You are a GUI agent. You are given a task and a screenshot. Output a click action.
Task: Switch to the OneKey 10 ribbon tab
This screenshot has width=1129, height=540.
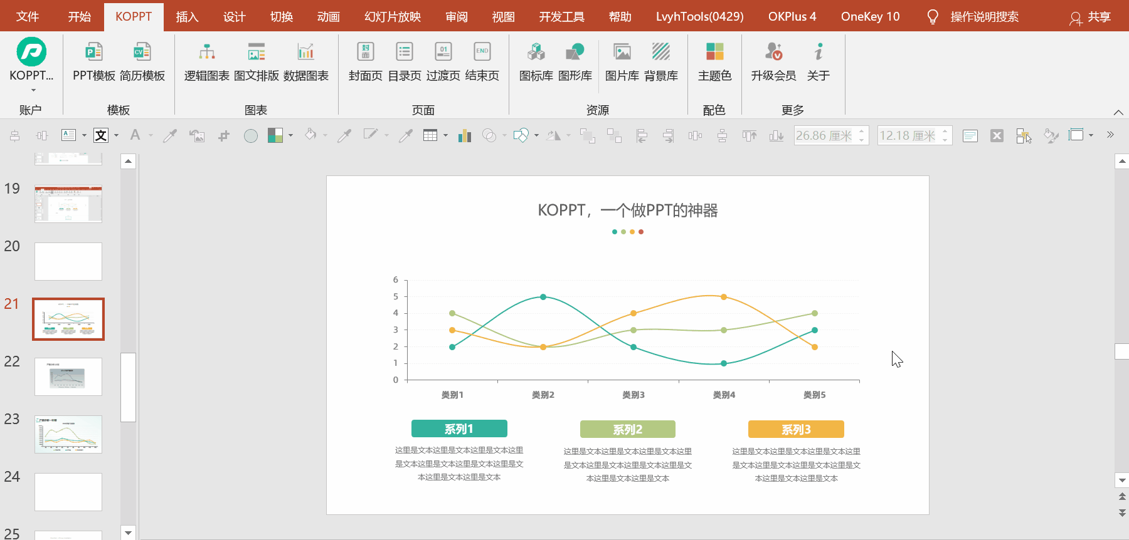coord(870,16)
